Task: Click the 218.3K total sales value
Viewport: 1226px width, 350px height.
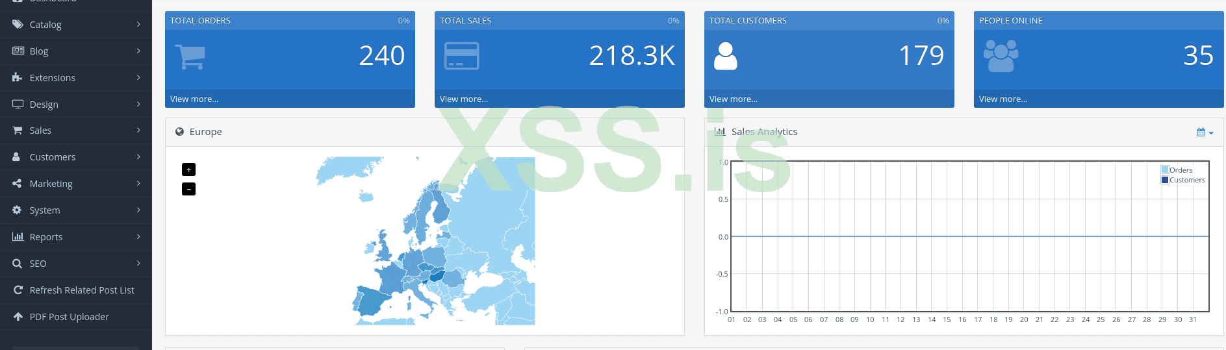Action: [x=632, y=56]
